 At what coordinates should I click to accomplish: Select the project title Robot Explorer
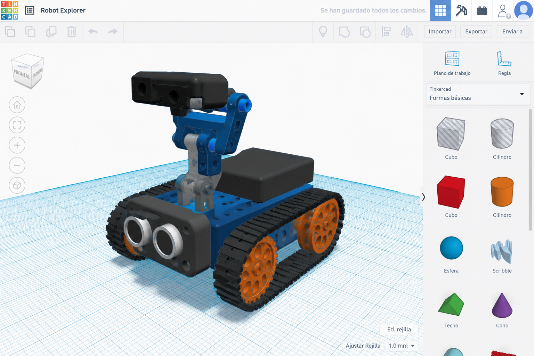(x=63, y=10)
